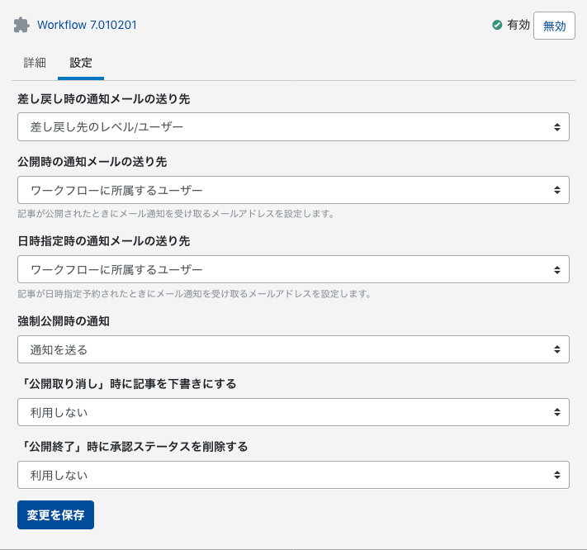Click the arrow icon of 「公開終了」 select
This screenshot has height=550, width=587.
[558, 475]
